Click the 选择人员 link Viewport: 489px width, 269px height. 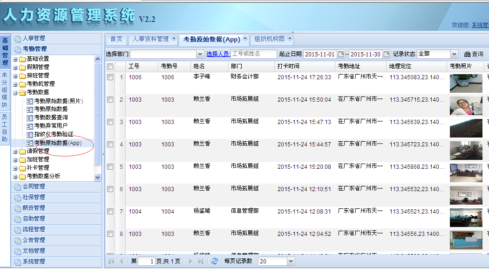click(x=217, y=54)
